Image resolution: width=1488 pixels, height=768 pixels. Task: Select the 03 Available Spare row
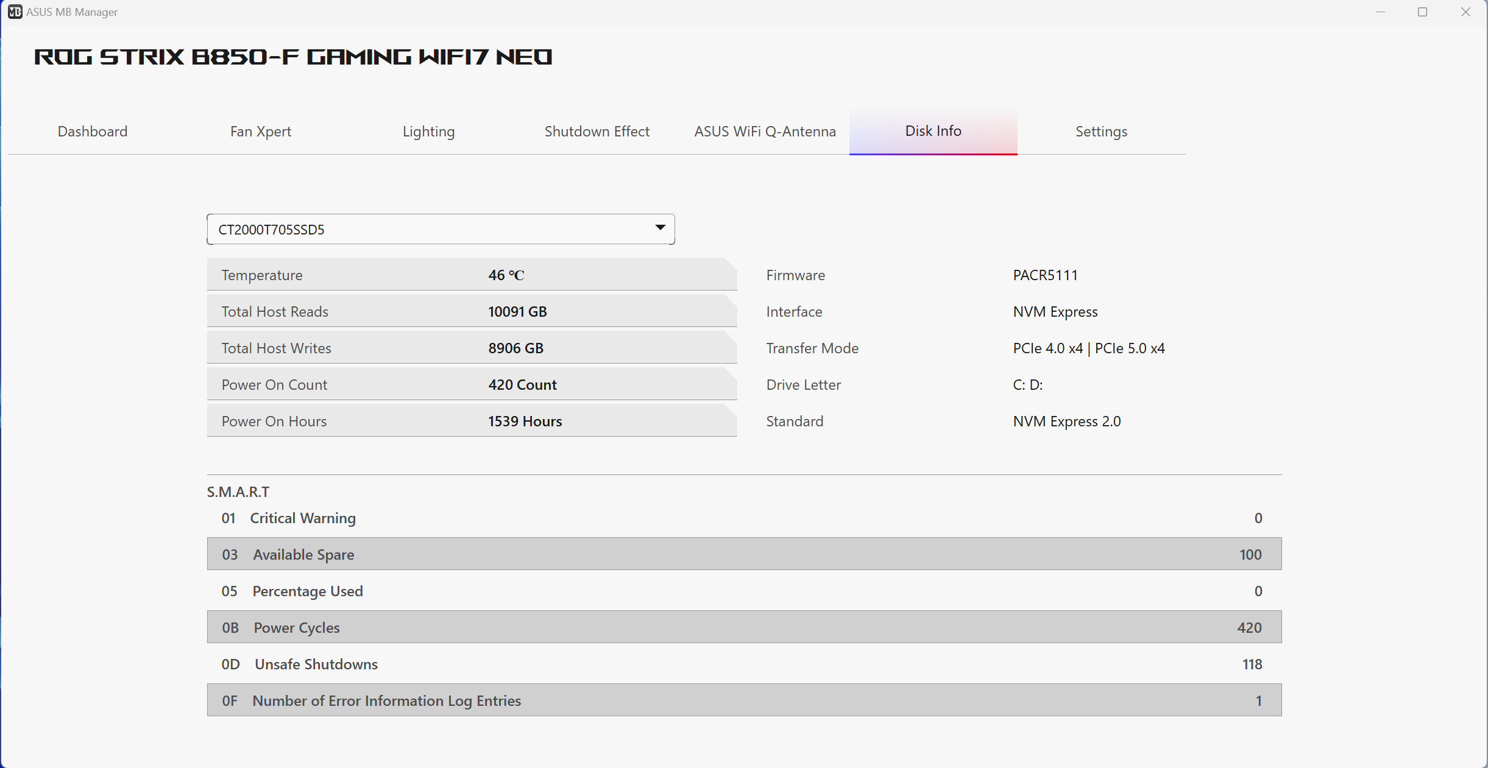point(745,554)
